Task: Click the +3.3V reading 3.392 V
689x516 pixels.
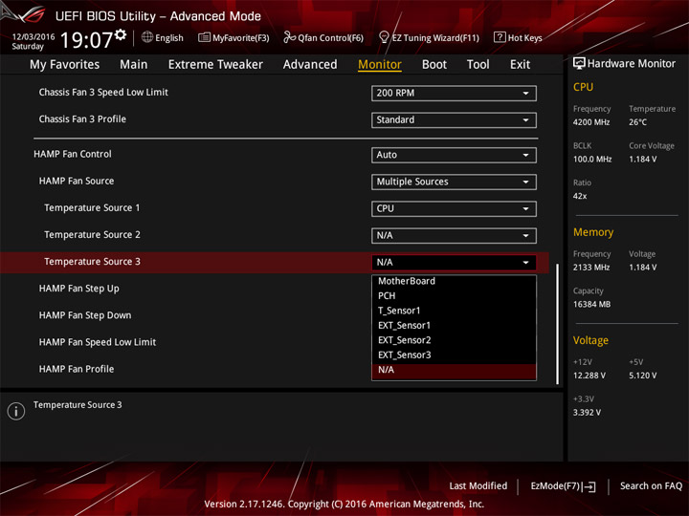Action: (587, 413)
